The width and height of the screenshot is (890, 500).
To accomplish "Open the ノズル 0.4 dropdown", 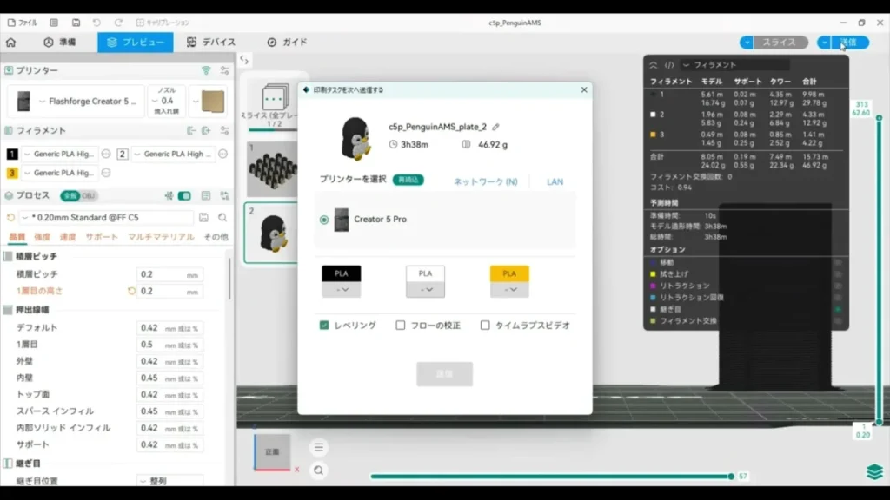I will [166, 101].
